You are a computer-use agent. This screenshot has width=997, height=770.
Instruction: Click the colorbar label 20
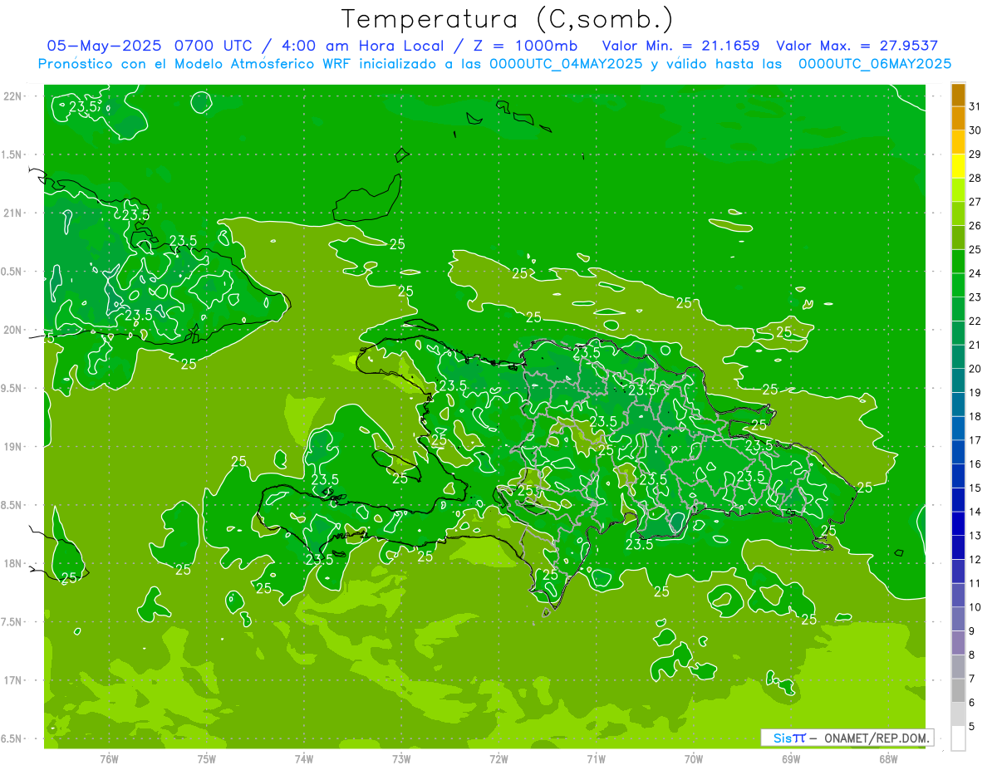(975, 369)
